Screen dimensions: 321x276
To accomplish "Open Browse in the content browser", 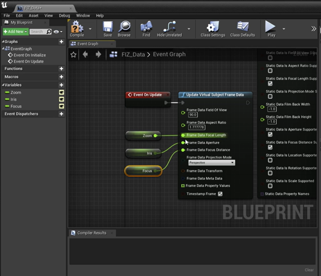I will pos(124,29).
